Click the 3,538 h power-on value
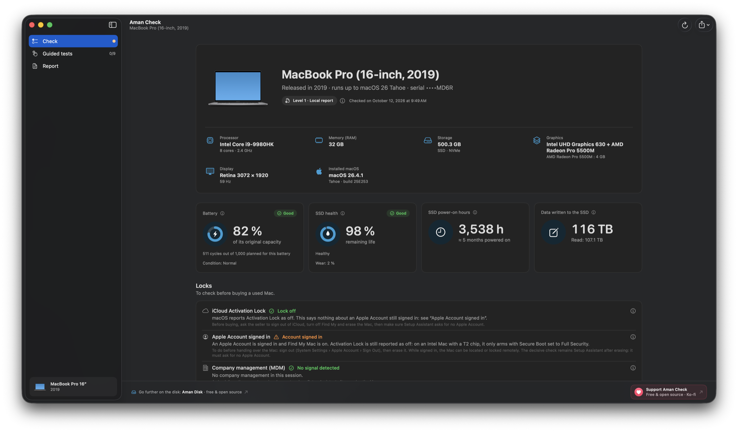The image size is (738, 432). tap(481, 229)
